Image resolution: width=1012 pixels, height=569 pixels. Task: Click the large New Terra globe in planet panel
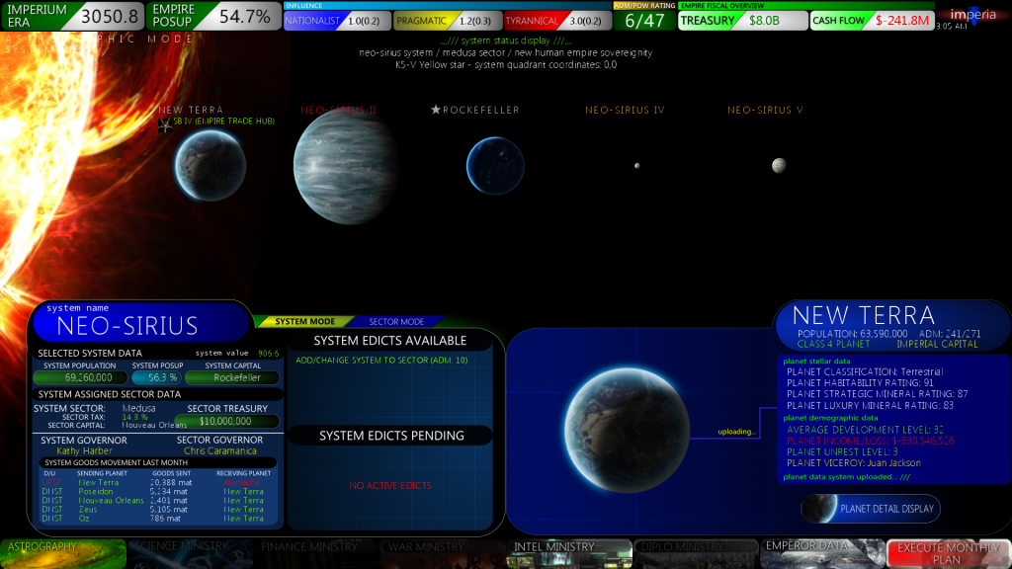pos(627,431)
